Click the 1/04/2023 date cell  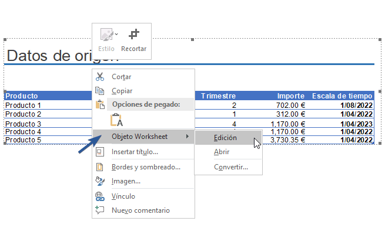click(357, 124)
